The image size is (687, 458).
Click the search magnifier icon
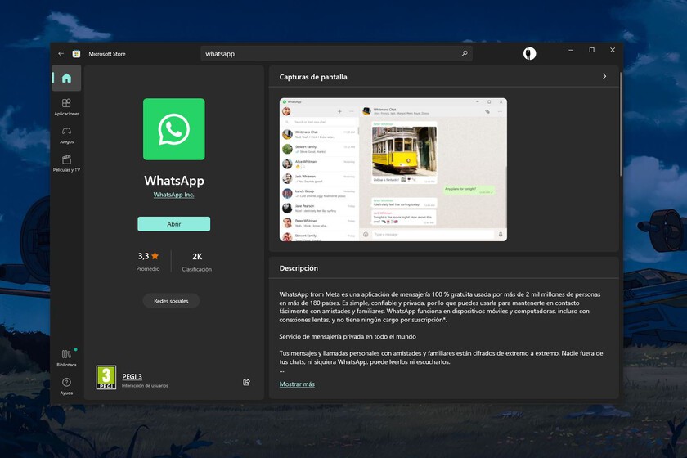(465, 53)
